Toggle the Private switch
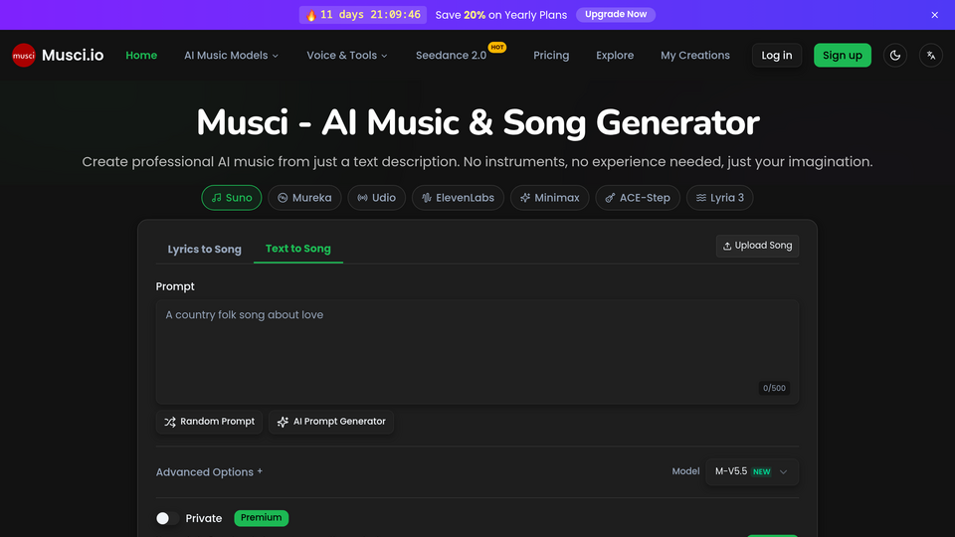The height and width of the screenshot is (537, 955). (167, 518)
